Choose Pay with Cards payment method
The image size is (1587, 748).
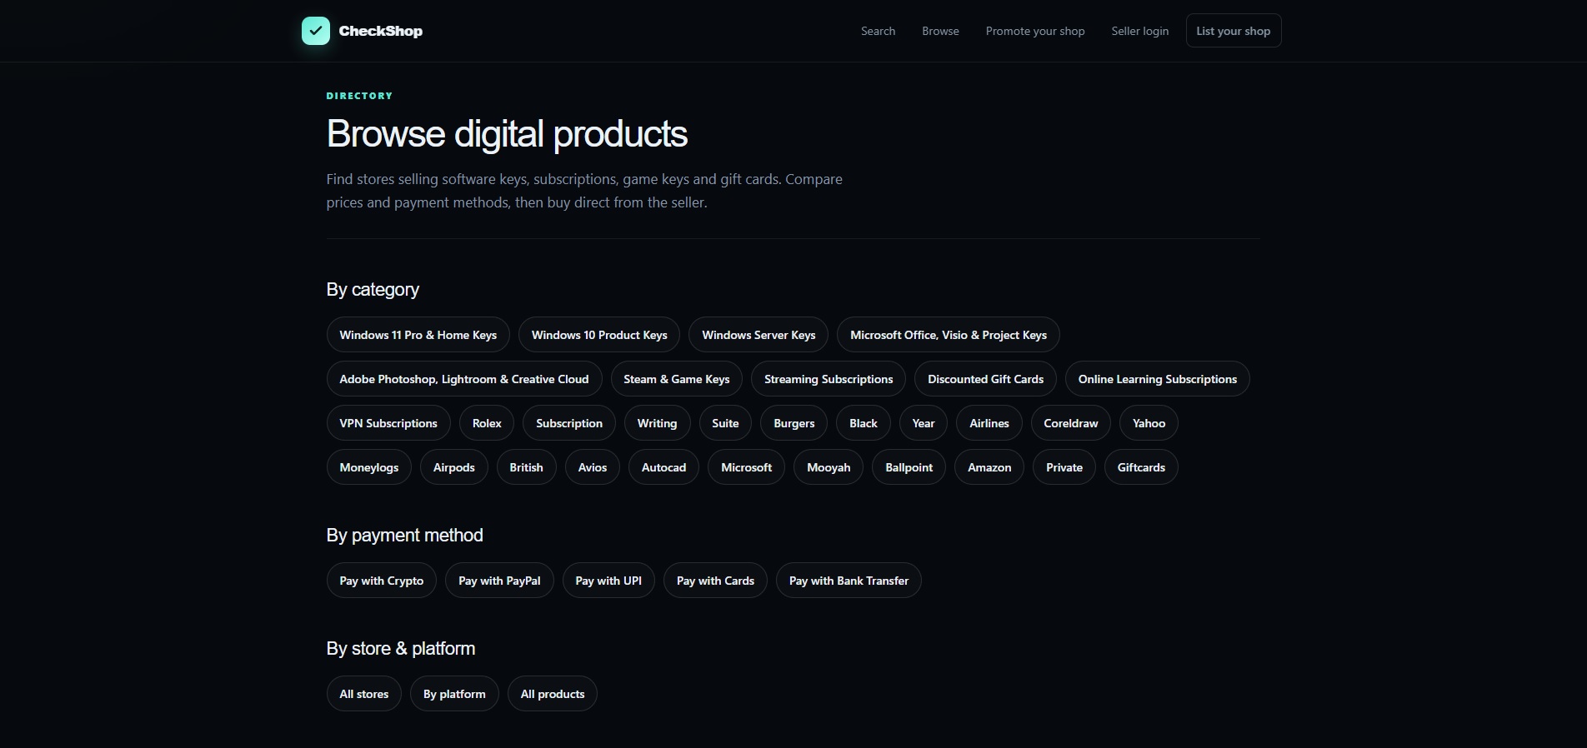coord(715,581)
